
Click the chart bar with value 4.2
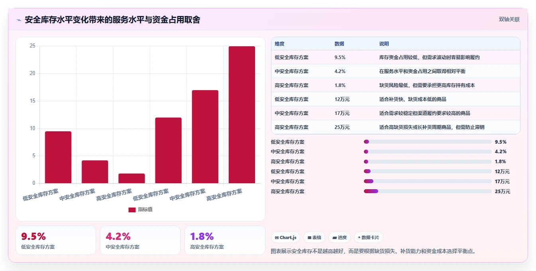click(x=95, y=172)
